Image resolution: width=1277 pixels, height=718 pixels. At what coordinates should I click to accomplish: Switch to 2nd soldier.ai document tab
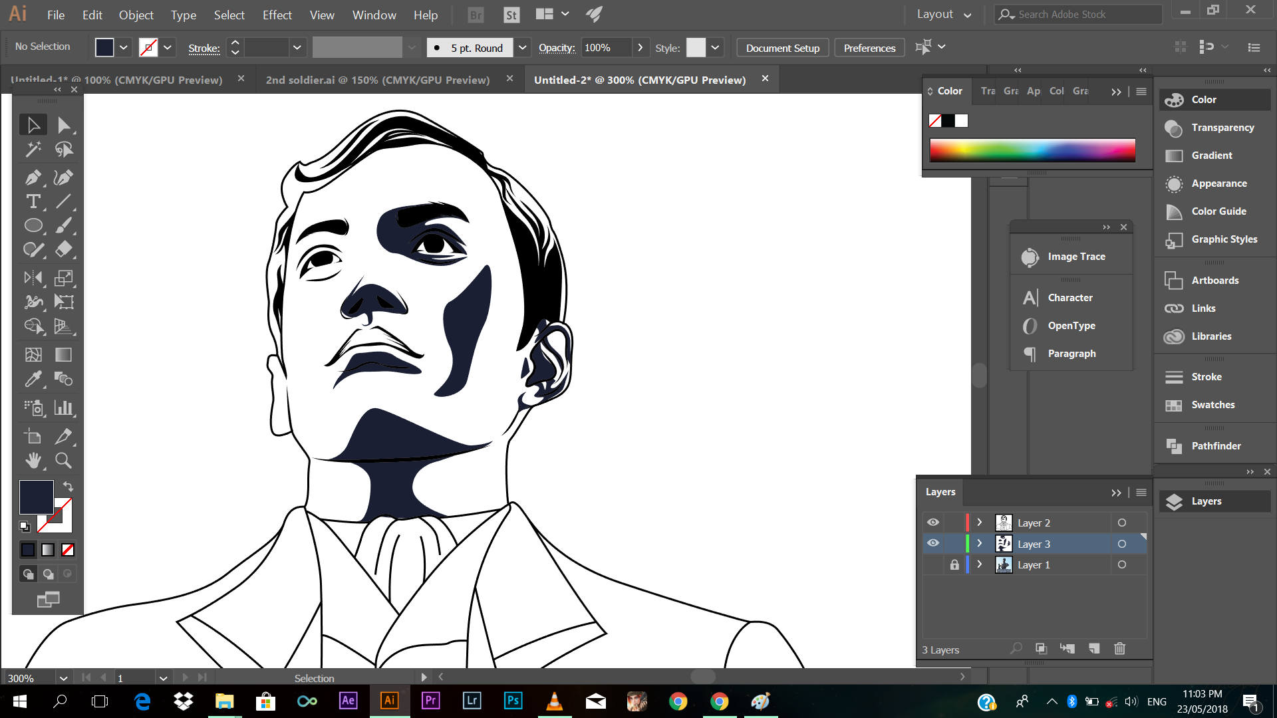point(378,80)
